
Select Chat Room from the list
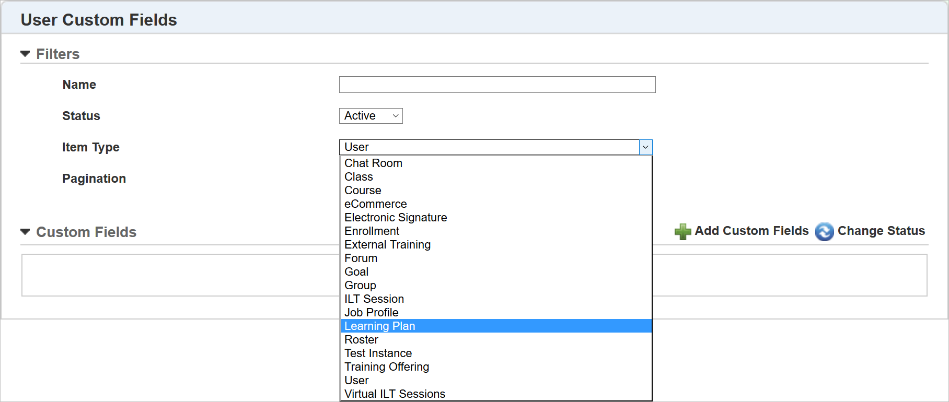tap(373, 163)
